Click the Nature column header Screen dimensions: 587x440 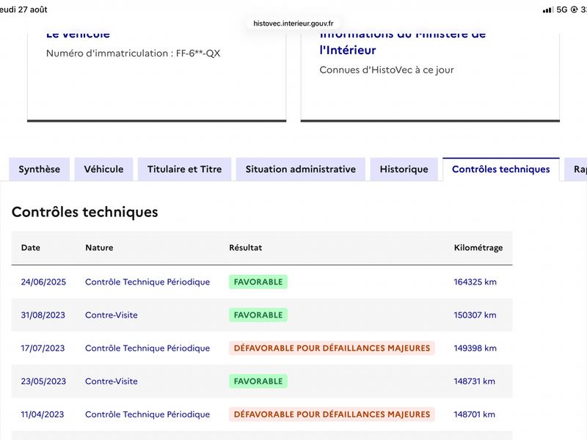click(x=99, y=248)
